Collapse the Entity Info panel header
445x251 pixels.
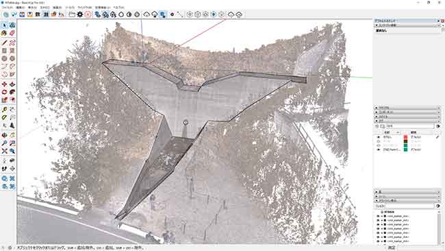point(407,25)
